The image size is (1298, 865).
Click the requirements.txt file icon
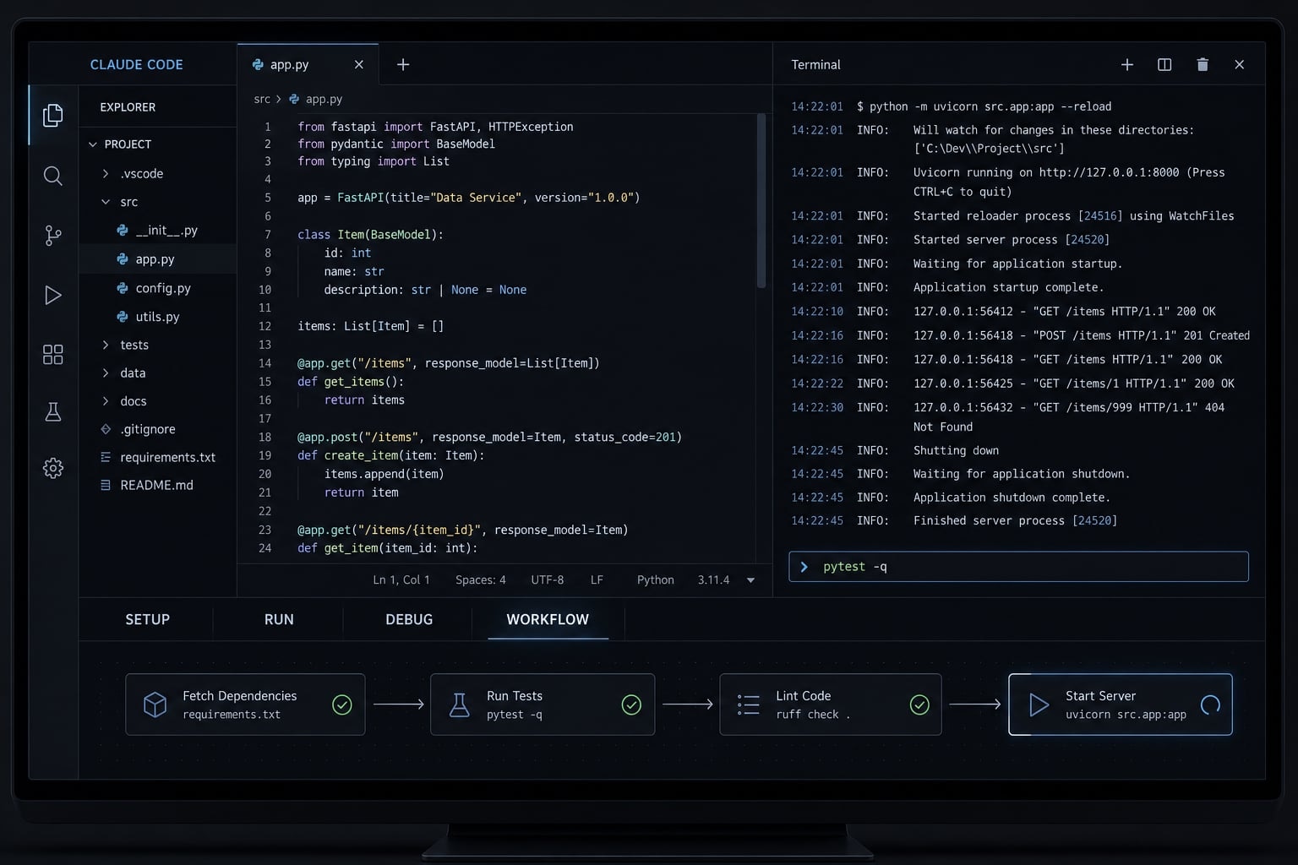[x=106, y=457]
